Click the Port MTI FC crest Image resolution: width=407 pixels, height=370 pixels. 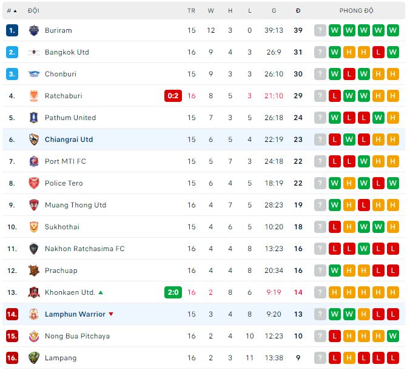tap(34, 161)
